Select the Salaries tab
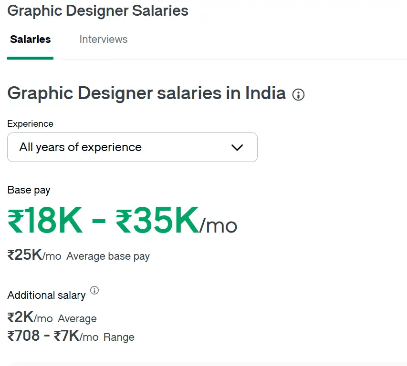 click(30, 40)
